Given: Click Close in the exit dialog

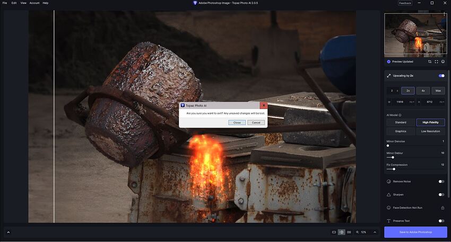Looking at the screenshot, I should point(237,122).
